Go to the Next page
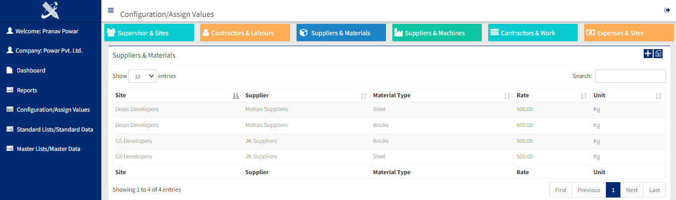676x200 pixels. point(632,190)
